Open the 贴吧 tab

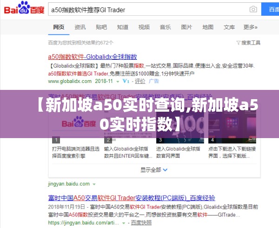tap(101, 27)
